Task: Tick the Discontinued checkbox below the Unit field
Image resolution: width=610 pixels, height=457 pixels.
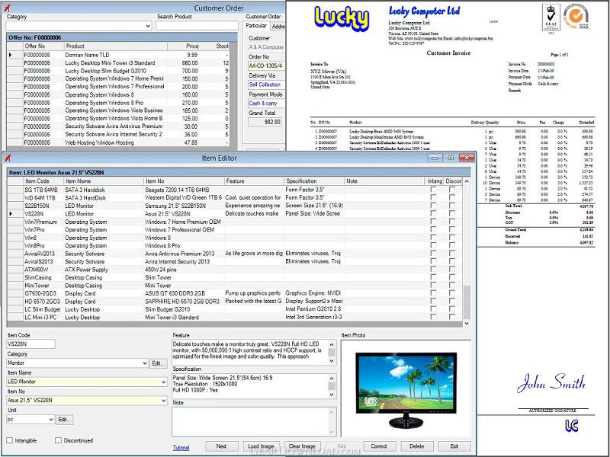Action: (59, 440)
